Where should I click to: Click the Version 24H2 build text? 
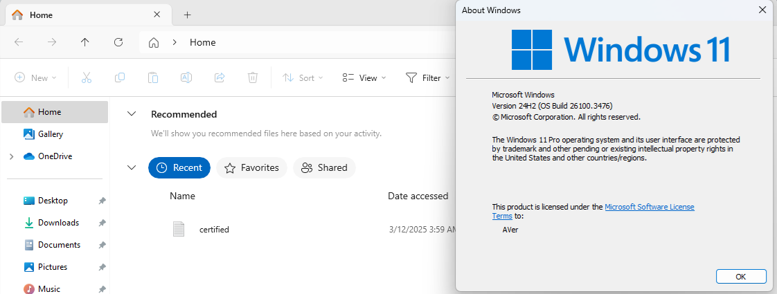[552, 106]
